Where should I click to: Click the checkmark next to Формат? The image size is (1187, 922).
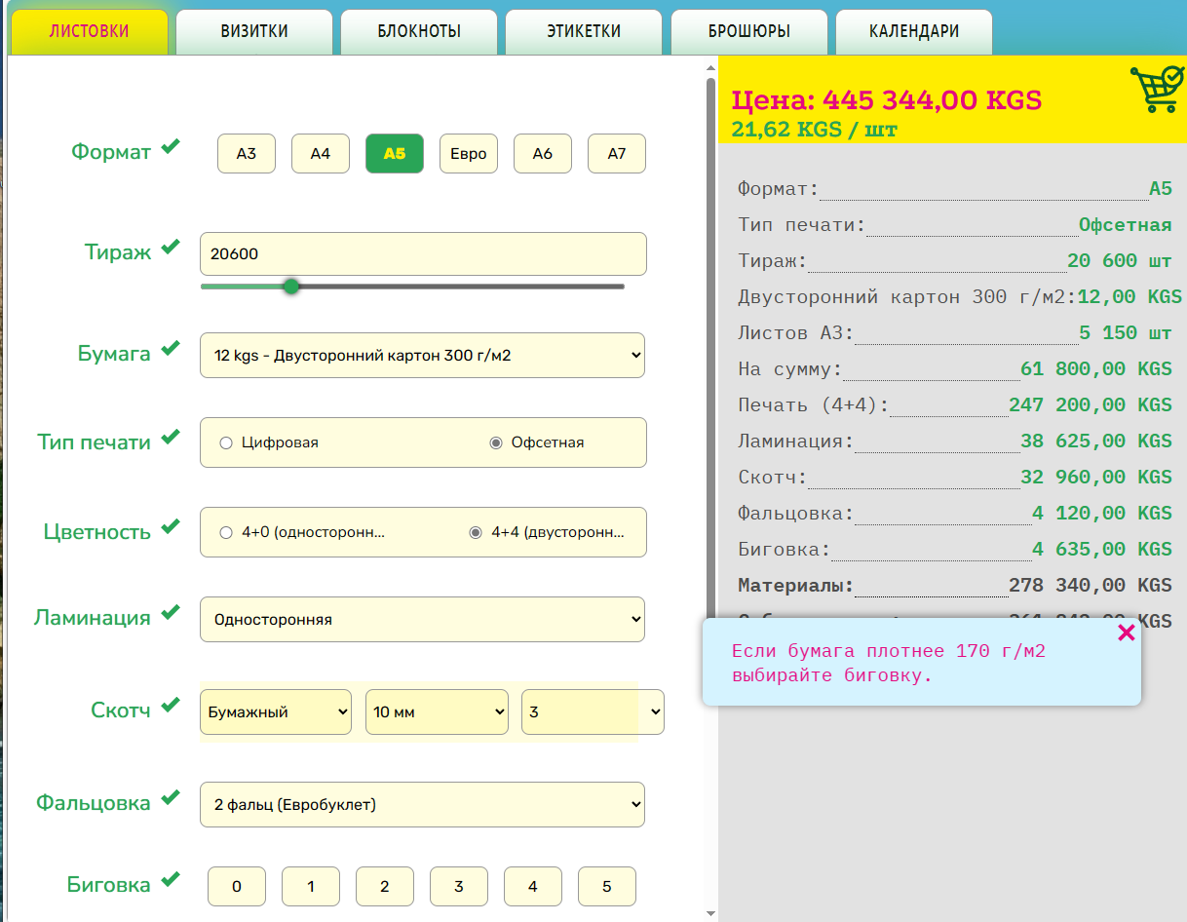(x=171, y=147)
